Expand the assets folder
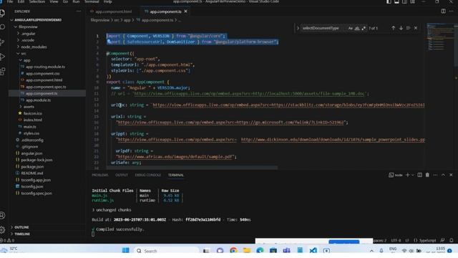 tap(29, 107)
